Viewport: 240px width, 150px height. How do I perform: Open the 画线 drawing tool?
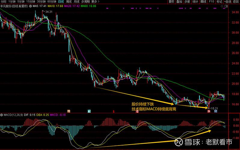click(203, 2)
